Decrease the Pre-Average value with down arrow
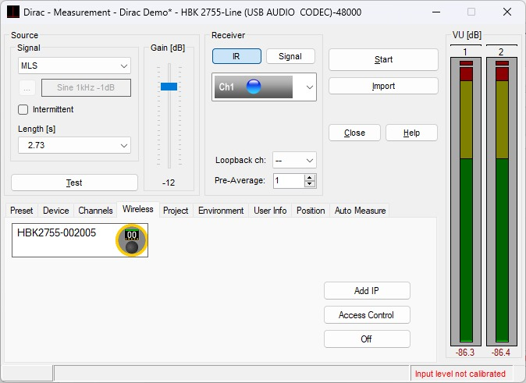This screenshot has width=526, height=383. (x=310, y=184)
